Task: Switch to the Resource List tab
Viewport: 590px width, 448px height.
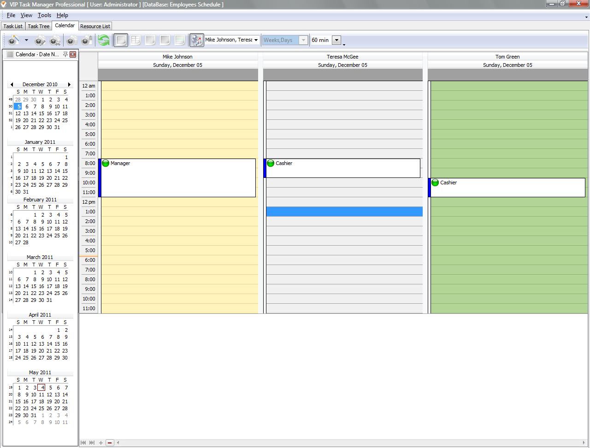Action: click(95, 26)
